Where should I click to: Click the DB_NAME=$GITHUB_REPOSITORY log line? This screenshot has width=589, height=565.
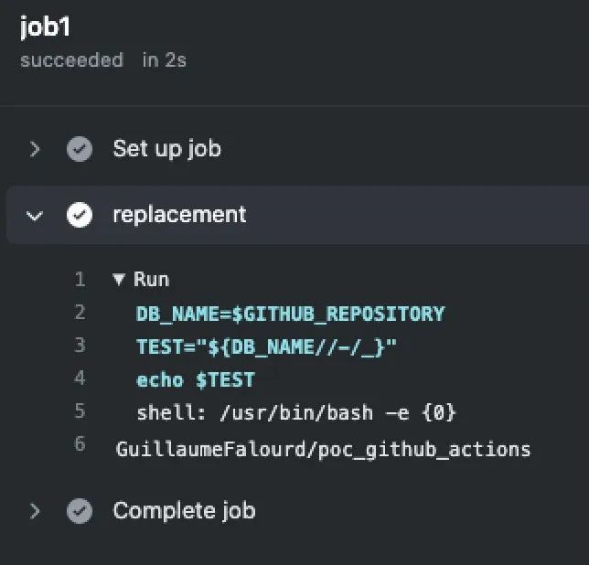pos(290,314)
